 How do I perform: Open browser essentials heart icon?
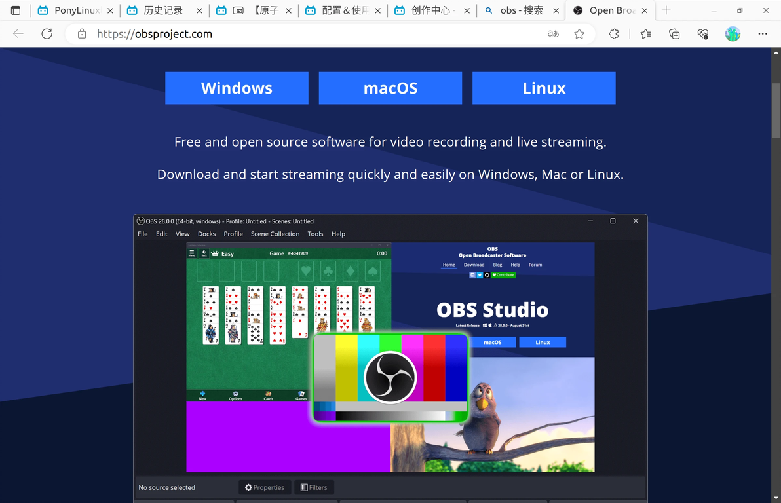pos(703,34)
